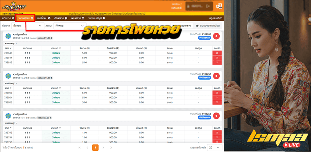Click the user account button in header
The width and height of the screenshot is (311, 152).
199,6
